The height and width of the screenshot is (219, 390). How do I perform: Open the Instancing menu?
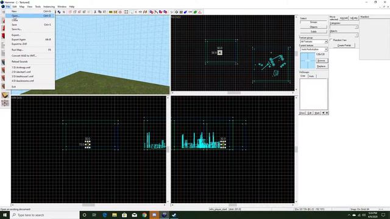tap(49, 7)
